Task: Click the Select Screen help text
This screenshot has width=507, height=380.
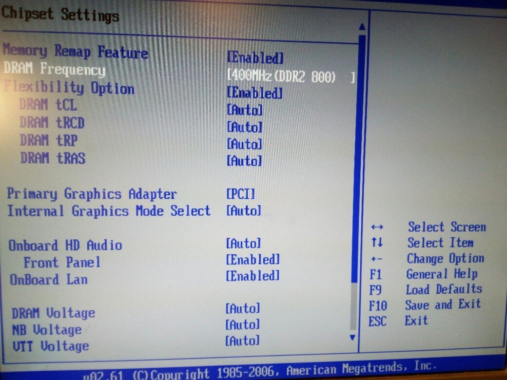Action: point(447,227)
